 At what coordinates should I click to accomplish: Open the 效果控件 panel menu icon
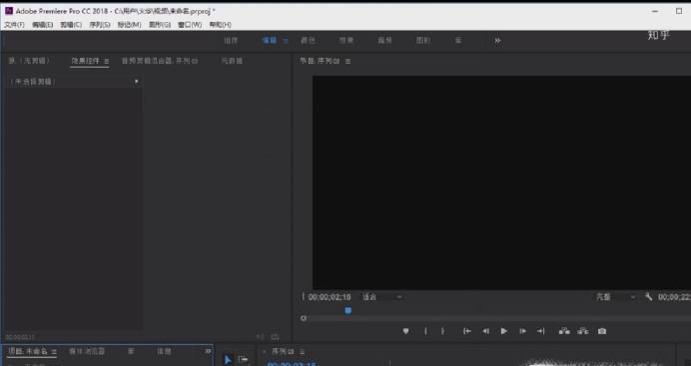(106, 61)
